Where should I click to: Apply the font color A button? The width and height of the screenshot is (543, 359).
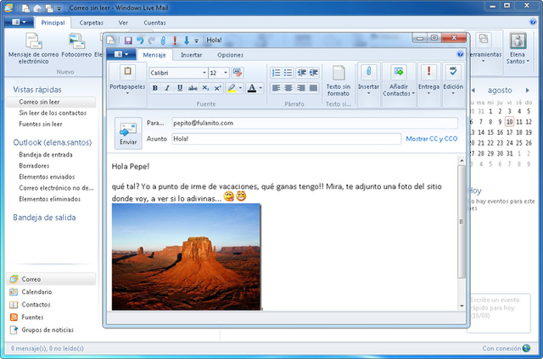(252, 88)
